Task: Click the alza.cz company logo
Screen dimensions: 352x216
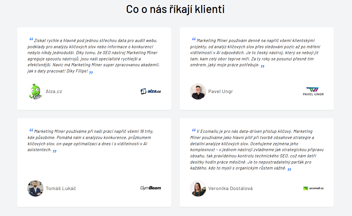Action: pos(151,91)
